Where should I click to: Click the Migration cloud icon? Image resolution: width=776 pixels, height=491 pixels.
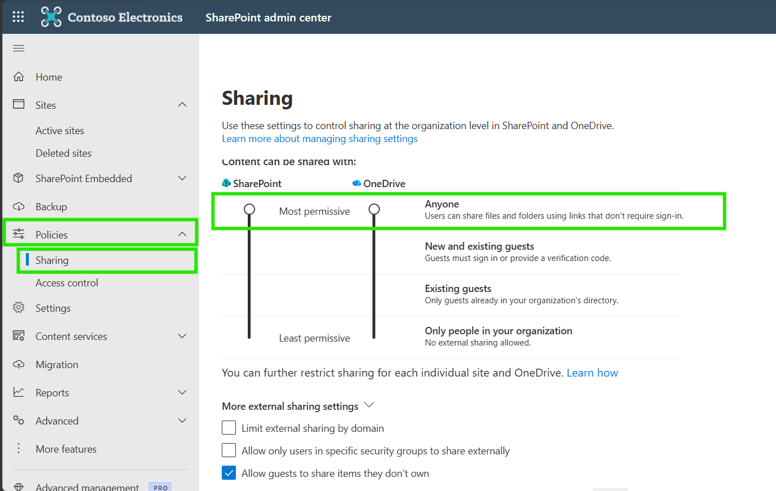pos(19,364)
